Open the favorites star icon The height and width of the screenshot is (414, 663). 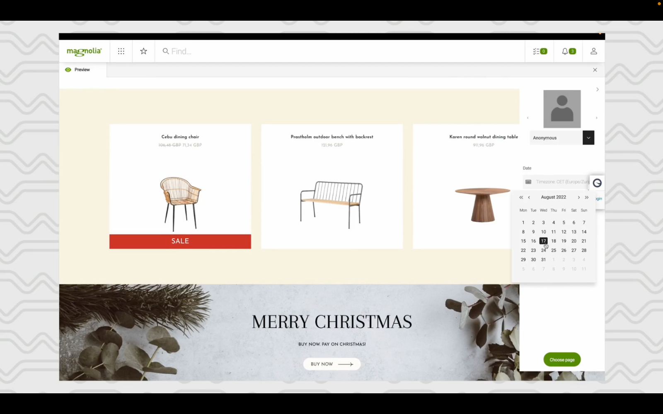pyautogui.click(x=143, y=51)
